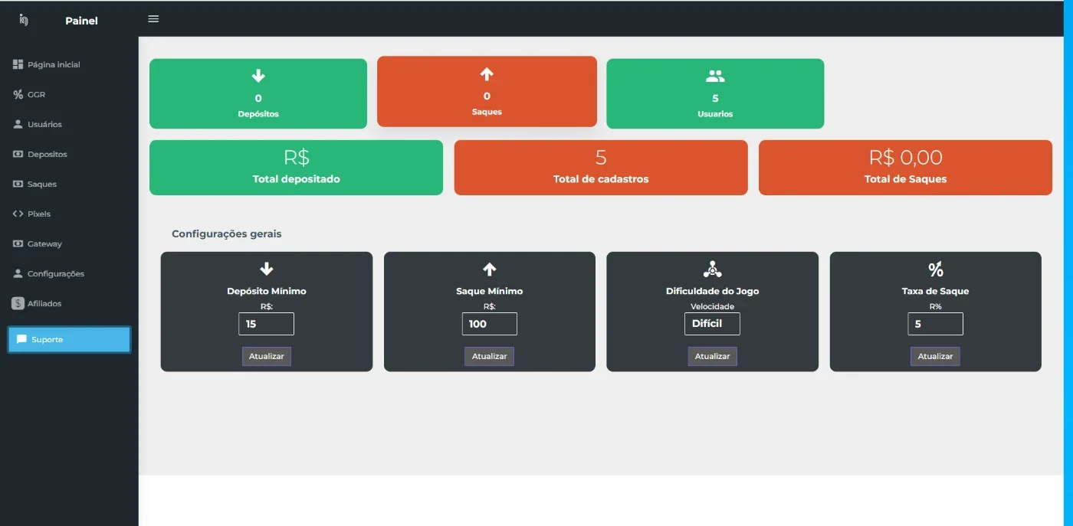The width and height of the screenshot is (1073, 526).
Task: Click the up arrow icon above Saque Mínimo
Action: coord(490,269)
